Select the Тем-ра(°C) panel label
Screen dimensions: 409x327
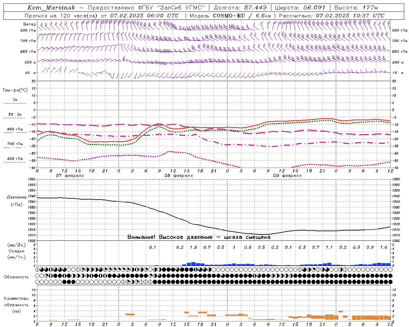15,90
